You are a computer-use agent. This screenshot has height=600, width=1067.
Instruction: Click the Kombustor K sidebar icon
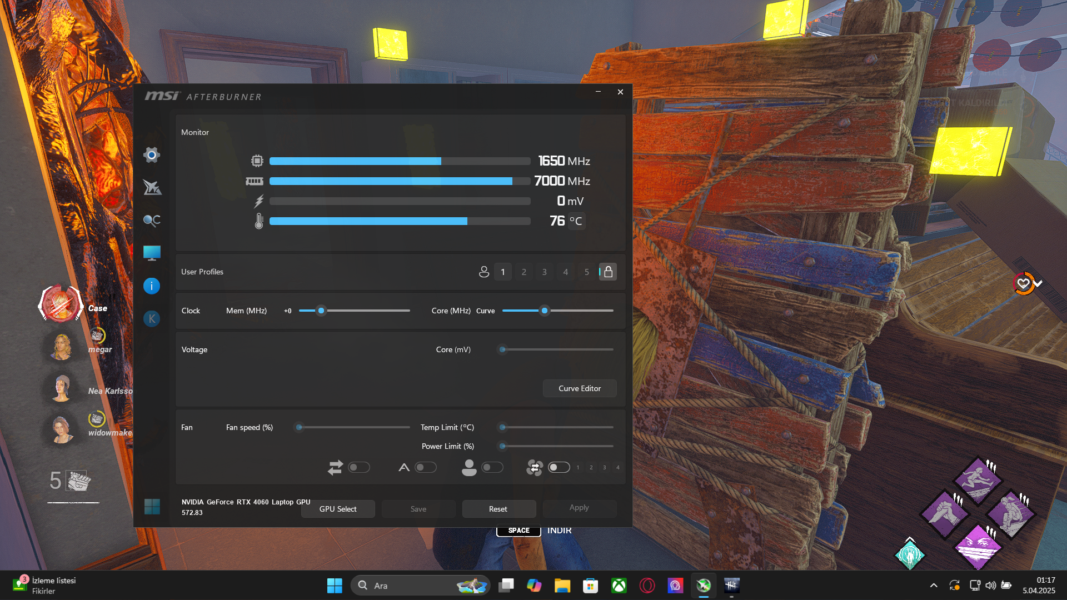click(x=152, y=319)
